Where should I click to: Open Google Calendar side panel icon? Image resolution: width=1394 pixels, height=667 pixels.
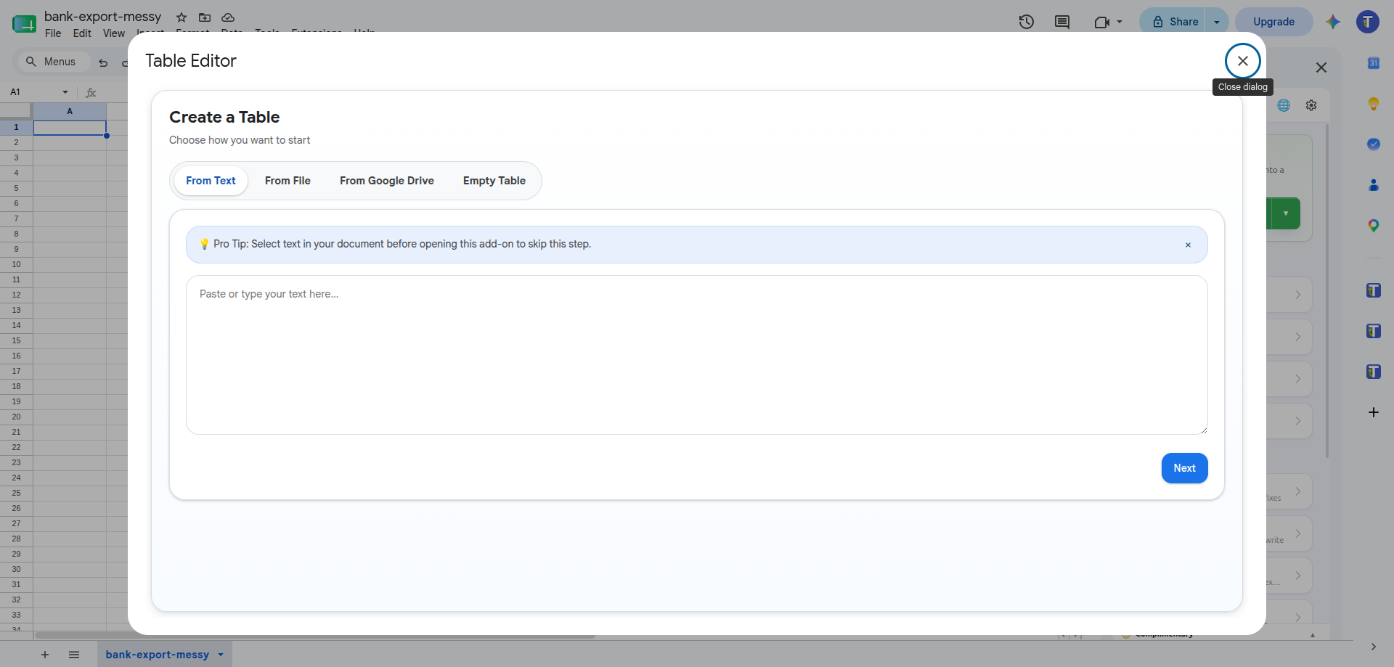[x=1374, y=63]
